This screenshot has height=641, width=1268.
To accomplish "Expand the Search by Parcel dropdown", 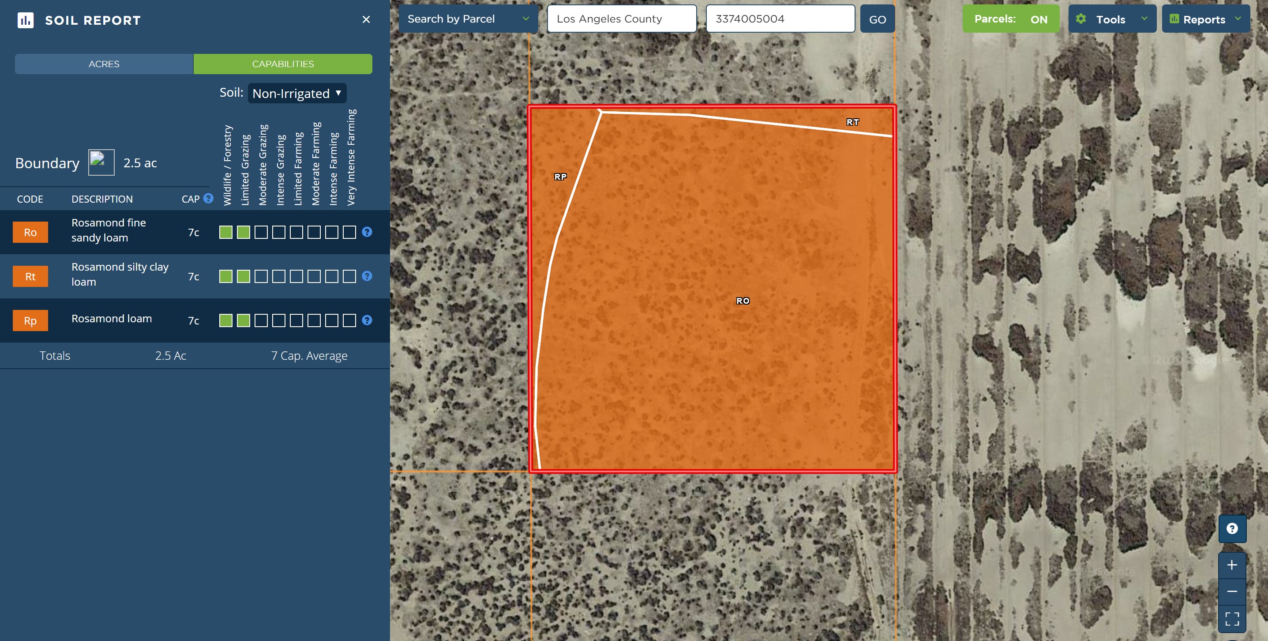I will pos(468,19).
